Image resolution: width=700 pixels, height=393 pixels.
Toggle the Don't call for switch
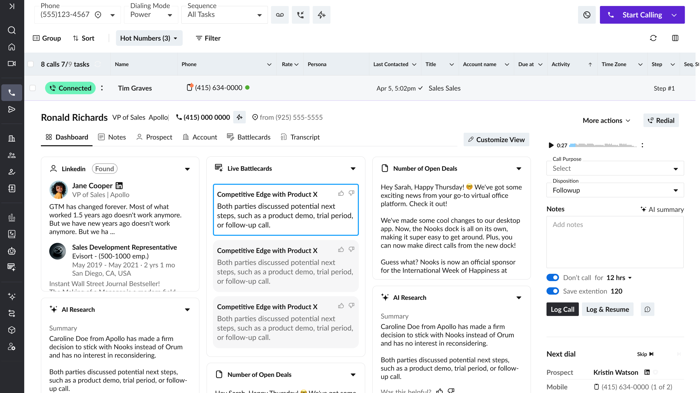(x=552, y=277)
